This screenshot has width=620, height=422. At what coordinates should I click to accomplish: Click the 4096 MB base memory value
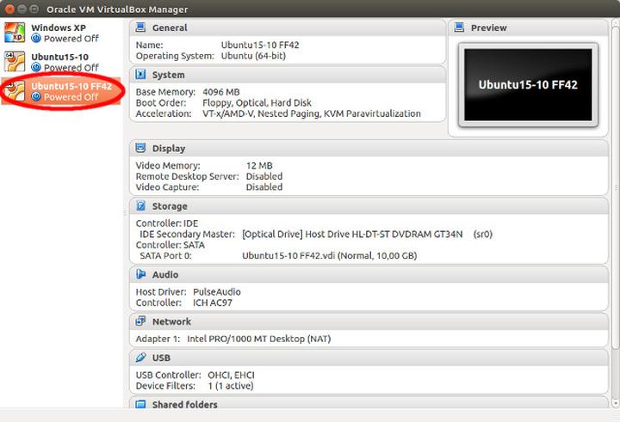pyautogui.click(x=221, y=92)
